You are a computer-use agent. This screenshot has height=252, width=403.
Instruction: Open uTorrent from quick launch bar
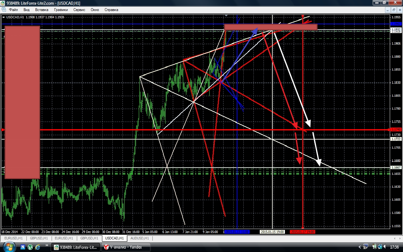[31, 247]
